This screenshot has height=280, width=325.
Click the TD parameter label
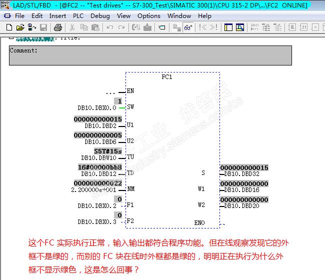coord(130,173)
